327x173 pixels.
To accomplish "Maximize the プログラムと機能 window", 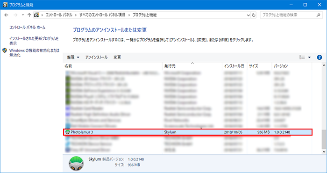I will tap(305, 5).
